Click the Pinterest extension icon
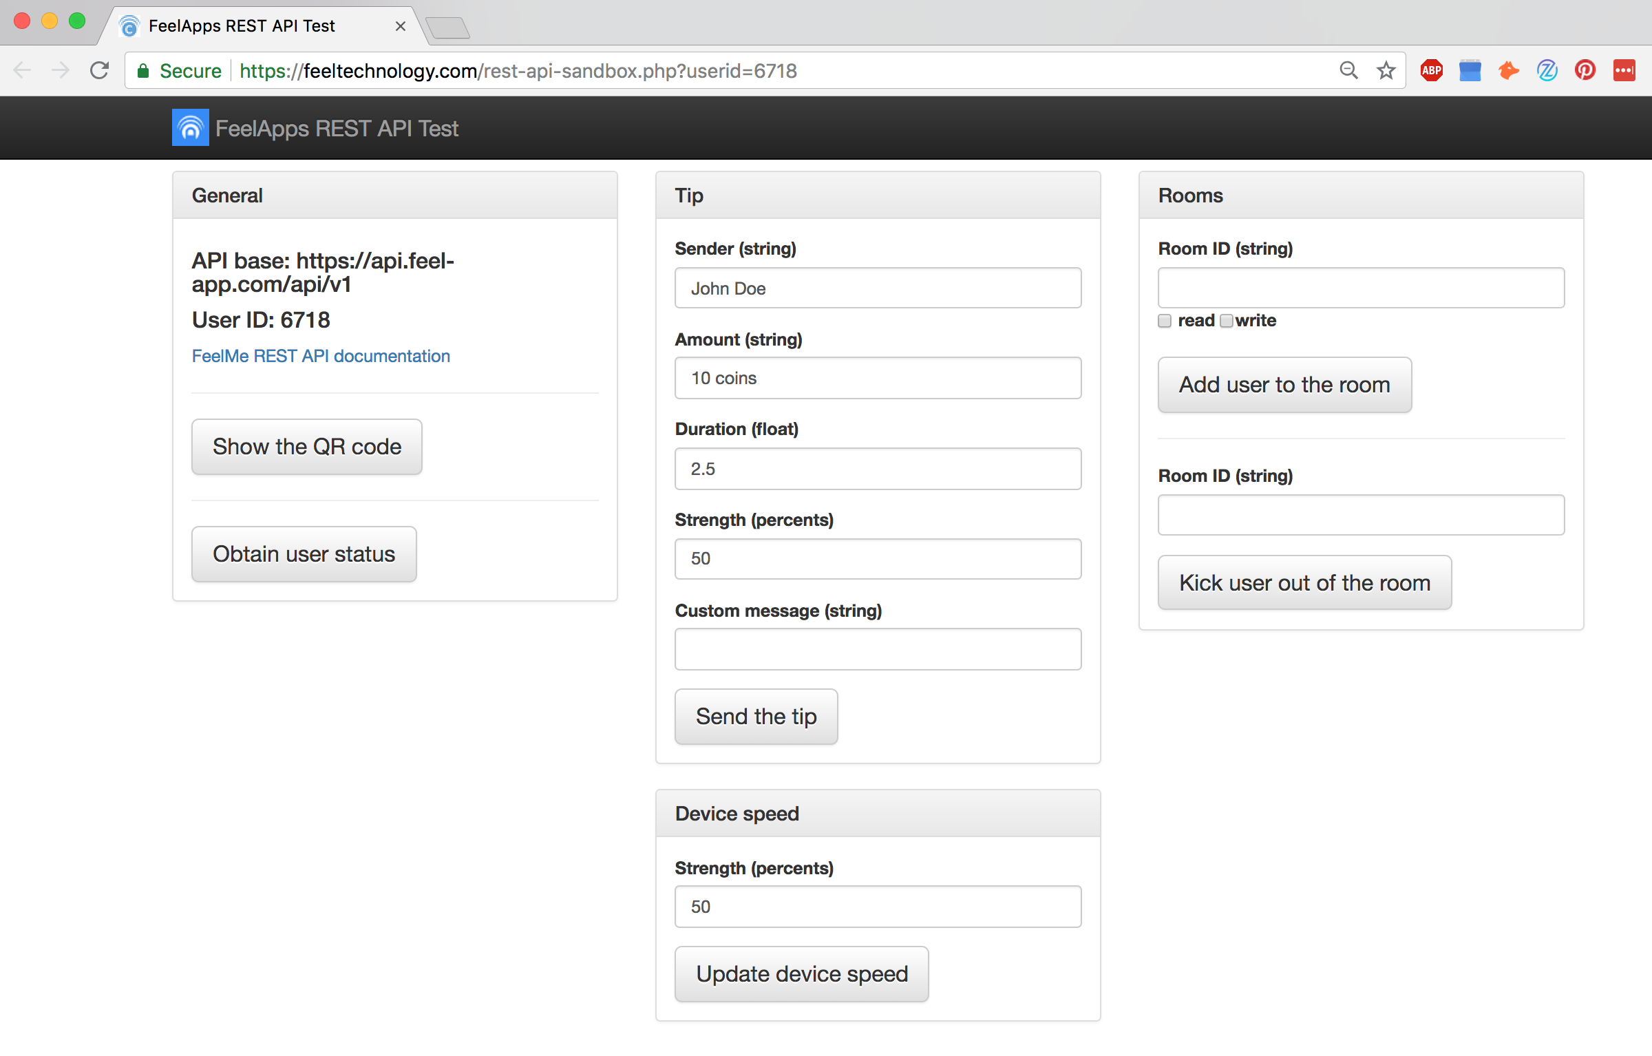The width and height of the screenshot is (1652, 1056). [x=1585, y=70]
